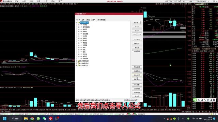Select the 其他类型 tree item
Viewport: 218px width, 122px height.
pyautogui.click(x=85, y=59)
